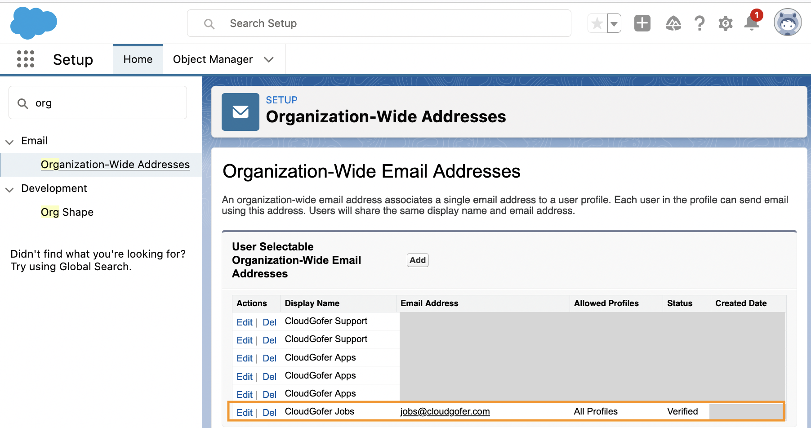
Task: Open the user profile avatar
Action: 788,22
